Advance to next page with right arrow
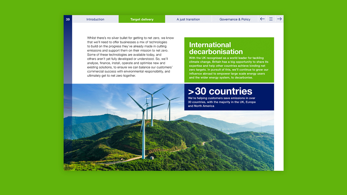 coord(279,19)
